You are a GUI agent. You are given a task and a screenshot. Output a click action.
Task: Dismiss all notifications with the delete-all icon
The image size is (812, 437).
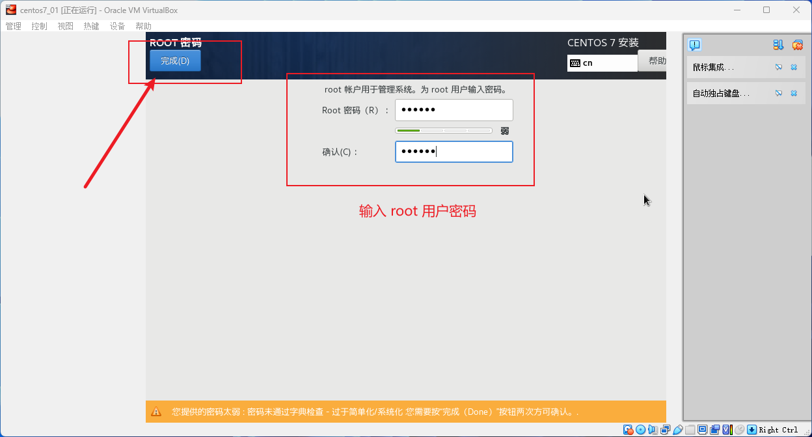(x=797, y=45)
